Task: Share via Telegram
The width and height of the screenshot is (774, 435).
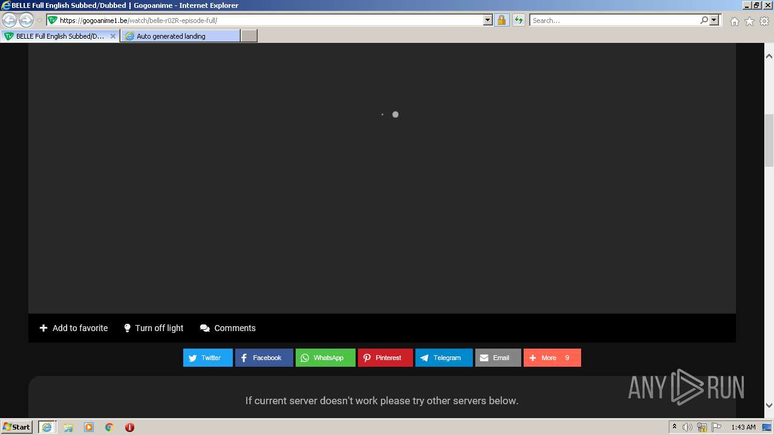Action: pos(444,358)
